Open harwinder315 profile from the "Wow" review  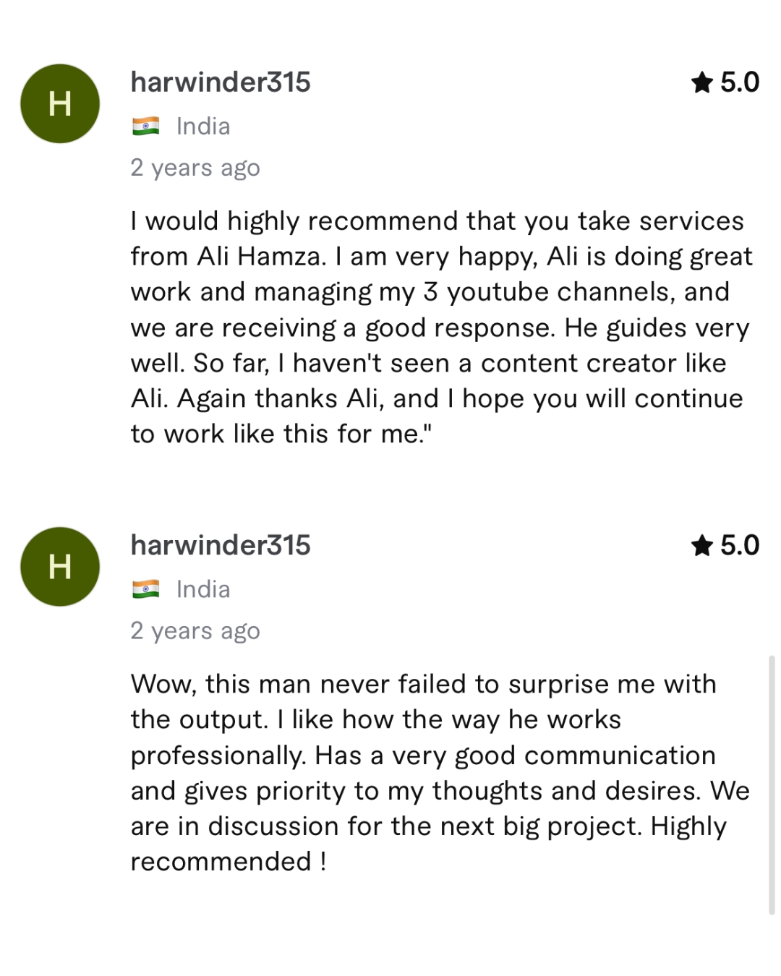221,546
